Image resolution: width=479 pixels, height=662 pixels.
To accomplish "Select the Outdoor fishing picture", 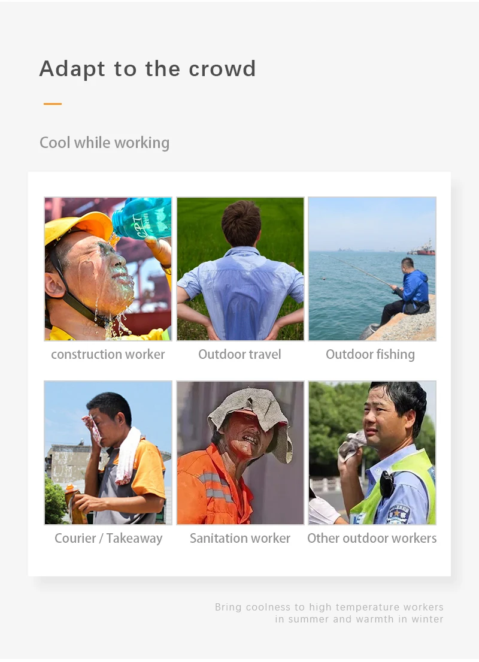I will click(372, 269).
